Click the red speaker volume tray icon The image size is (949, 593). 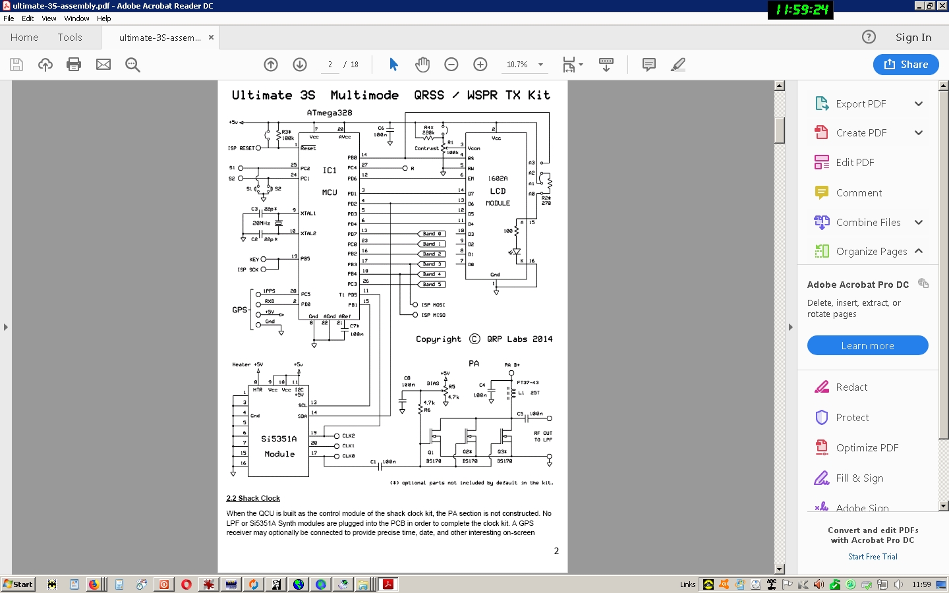(x=819, y=584)
